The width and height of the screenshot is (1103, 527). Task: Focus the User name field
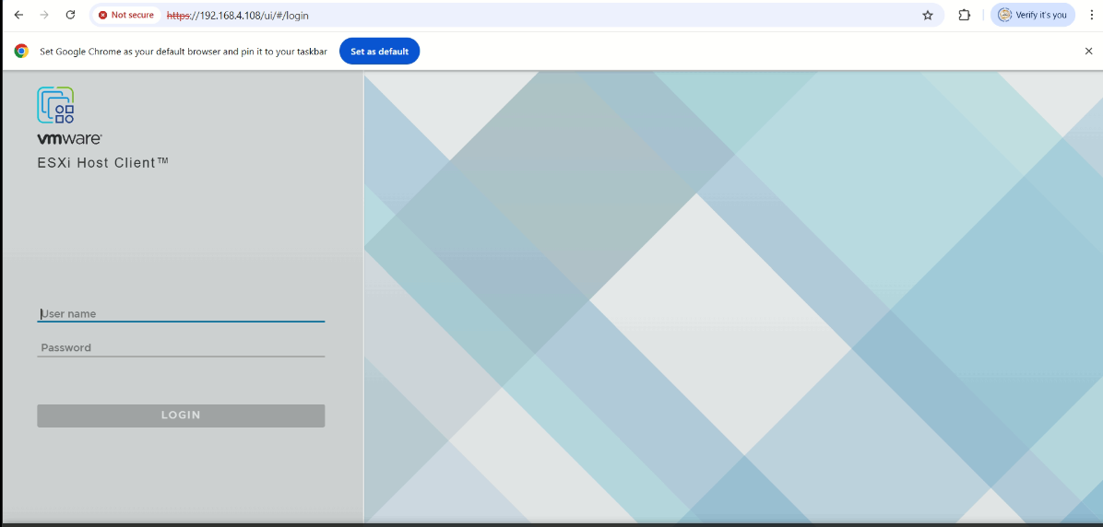[181, 313]
